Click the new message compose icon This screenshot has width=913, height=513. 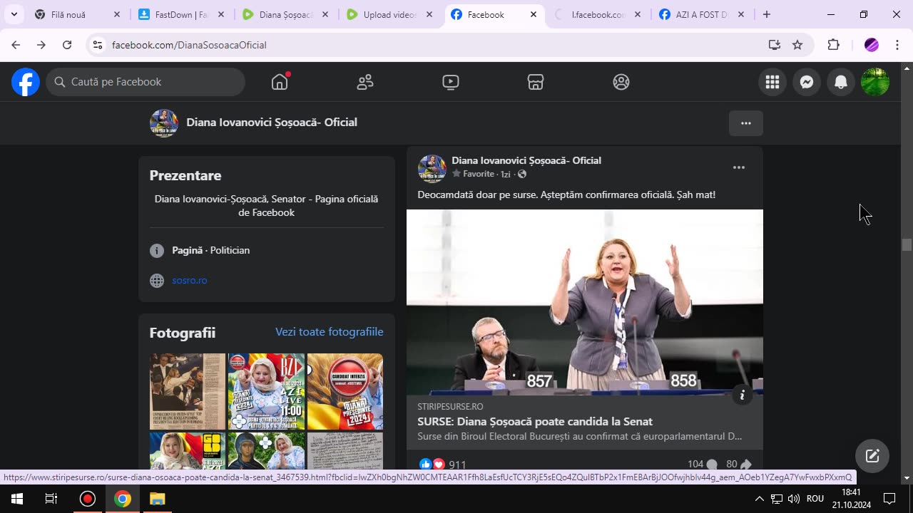pyautogui.click(x=872, y=456)
